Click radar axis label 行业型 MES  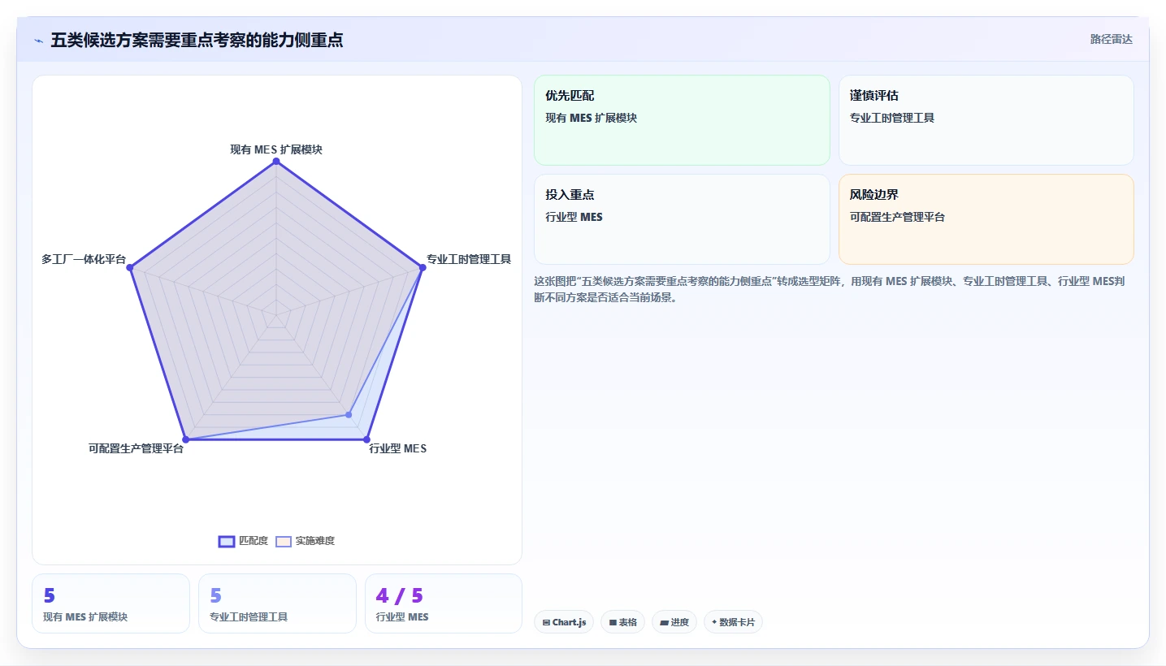coord(397,448)
